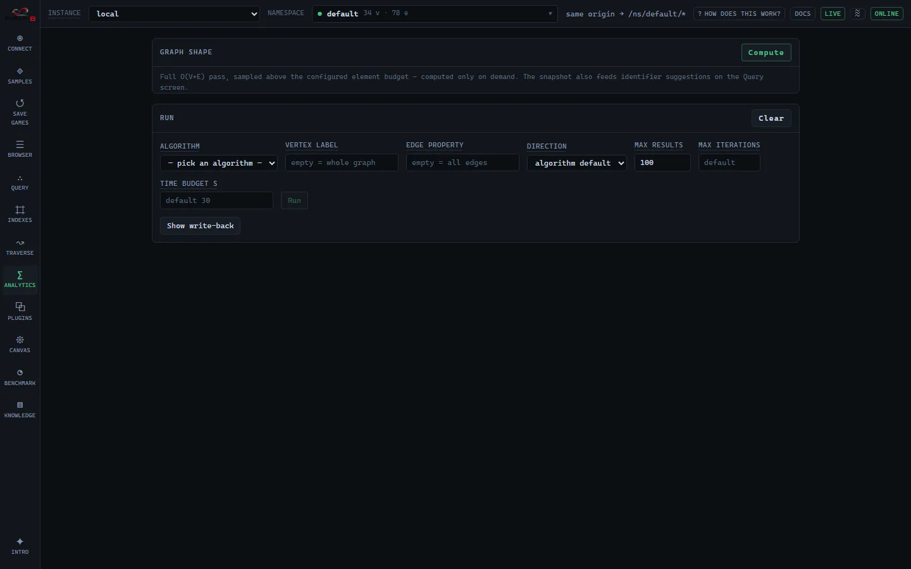911x569 pixels.
Task: Click the Clear button
Action: [771, 118]
